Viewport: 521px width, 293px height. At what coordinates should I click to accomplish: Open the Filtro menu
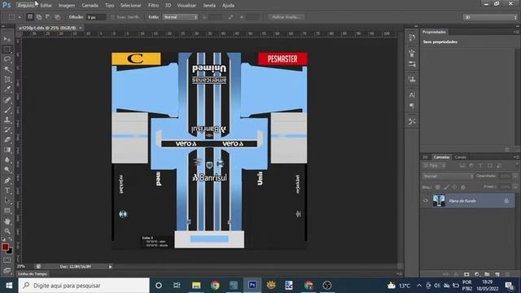(x=153, y=6)
